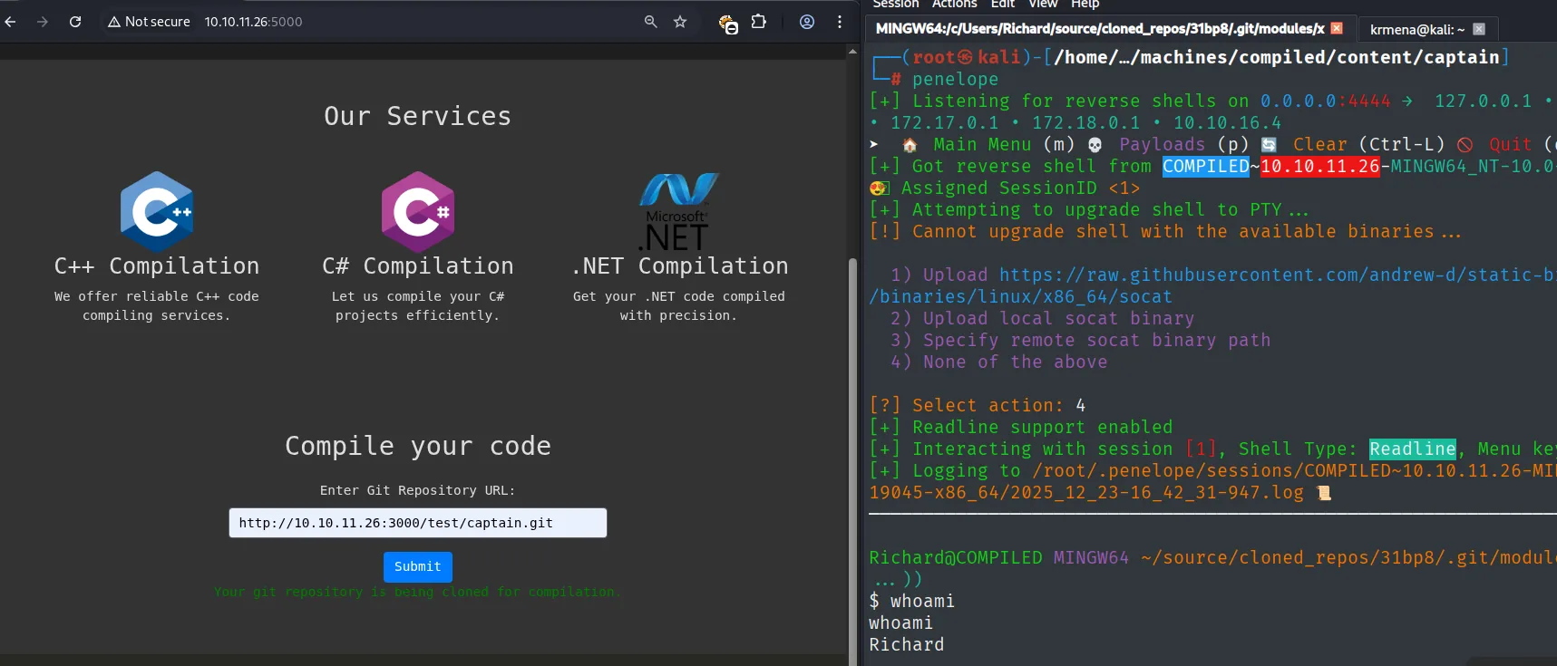This screenshot has width=1557, height=666.
Task: Open the extension icon left of the puzzle piece
Action: [x=727, y=23]
